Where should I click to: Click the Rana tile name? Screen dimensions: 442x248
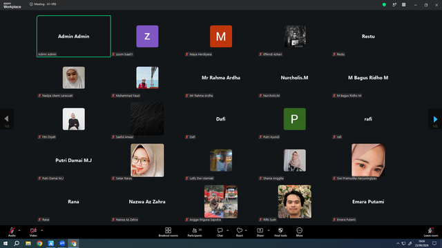click(x=73, y=202)
